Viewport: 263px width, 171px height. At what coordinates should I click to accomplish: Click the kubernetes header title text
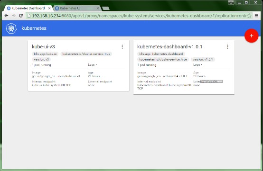pos(34,28)
